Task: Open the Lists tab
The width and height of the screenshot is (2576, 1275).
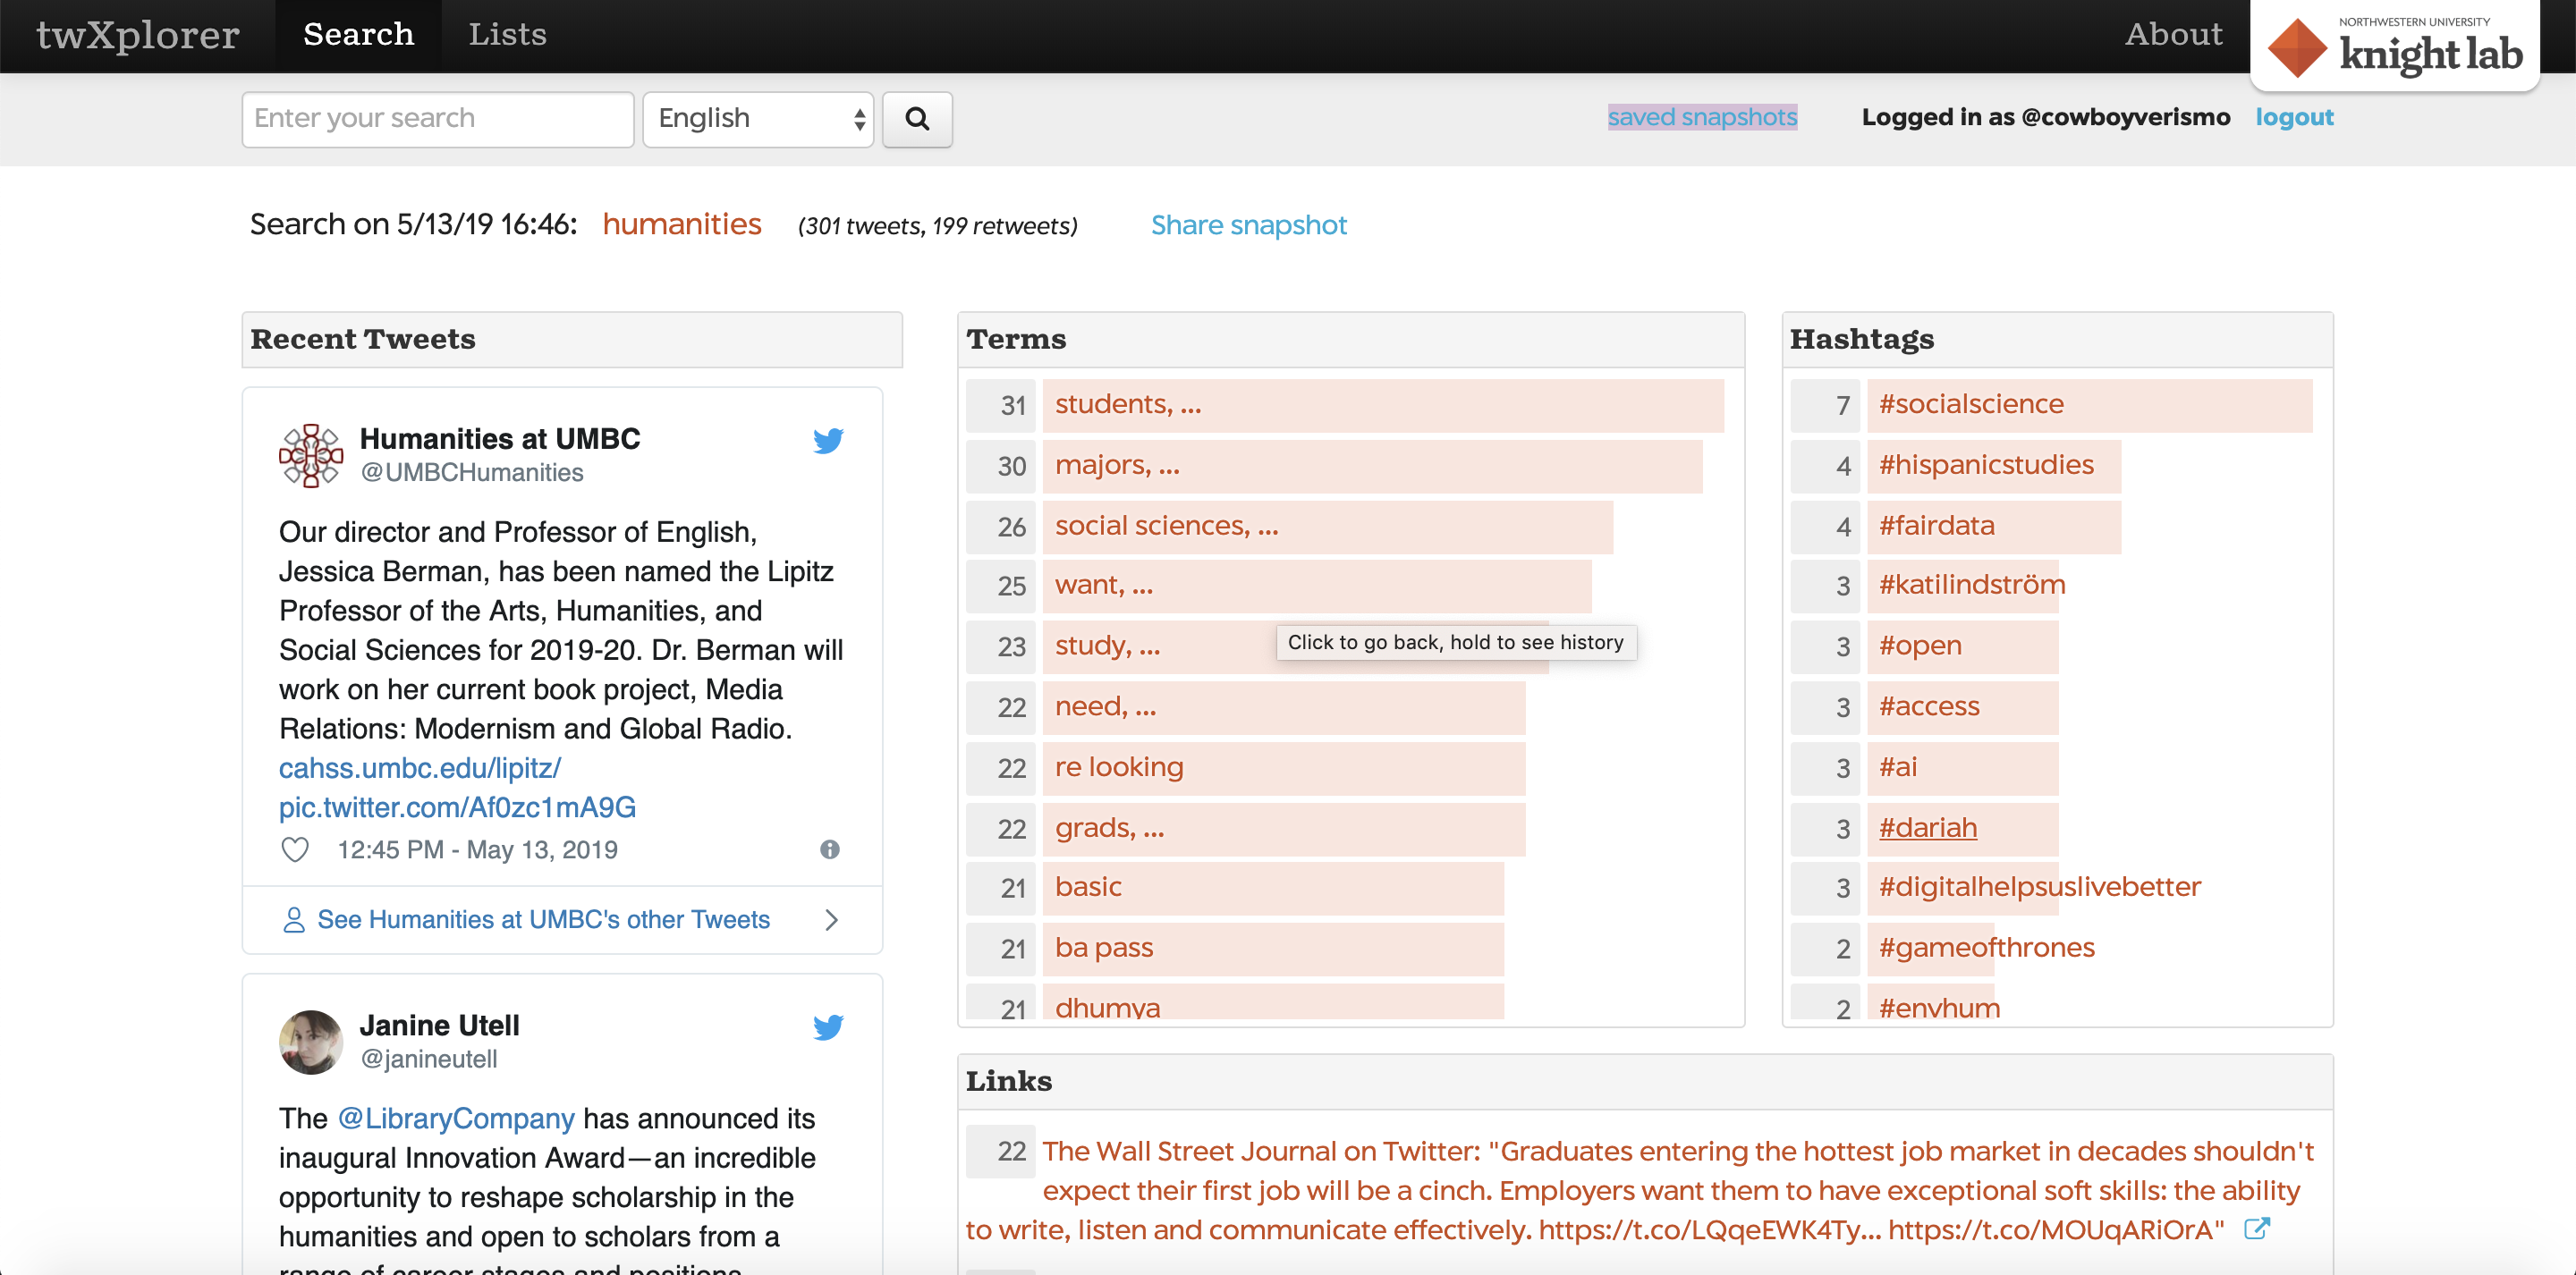Action: (507, 35)
